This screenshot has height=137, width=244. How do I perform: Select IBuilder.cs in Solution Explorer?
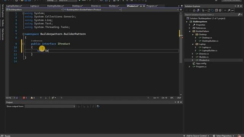pyautogui.click(x=204, y=57)
